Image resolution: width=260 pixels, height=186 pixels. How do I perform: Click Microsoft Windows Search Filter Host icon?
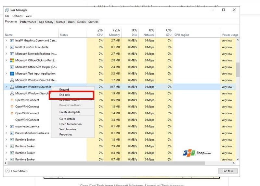point(12,80)
